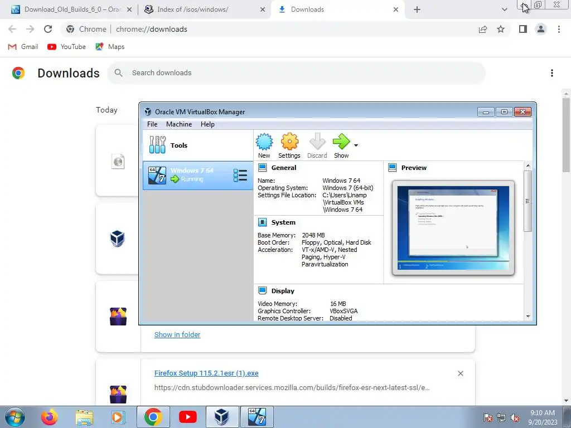Select the Windows 7 64 virtual machine
This screenshot has width=571, height=428.
[x=198, y=176]
